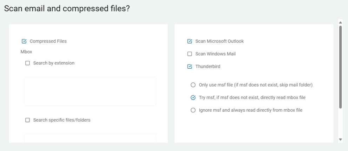The width and height of the screenshot is (348, 151).
Task: Check the Scan Windows Mail box
Action: pos(190,54)
